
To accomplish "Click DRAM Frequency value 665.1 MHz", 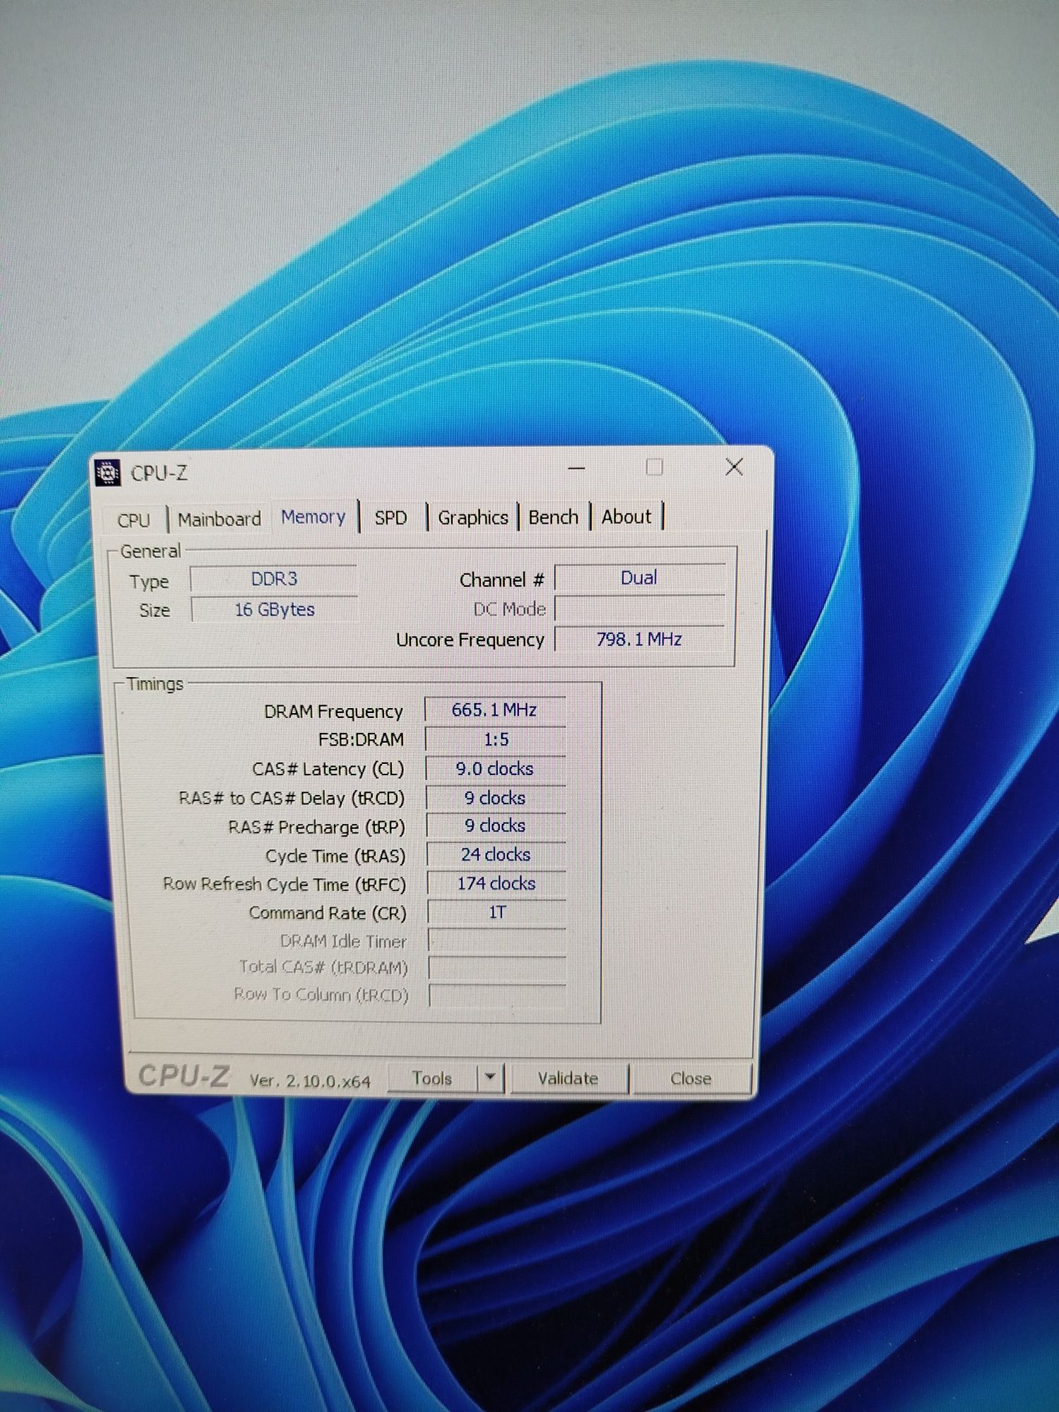I will [495, 710].
